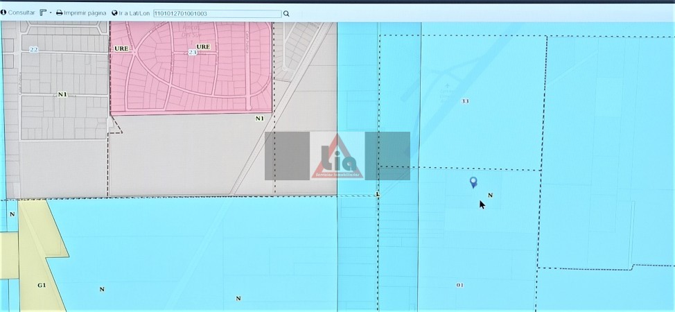This screenshot has height=312, width=675.
Task: Open the Ir a Lat/Lon option
Action: tap(131, 13)
